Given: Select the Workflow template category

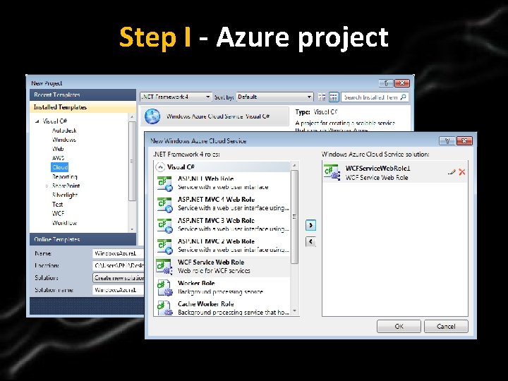Looking at the screenshot, I should [64, 223].
